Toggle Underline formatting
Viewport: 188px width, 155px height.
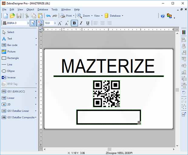click(88, 23)
